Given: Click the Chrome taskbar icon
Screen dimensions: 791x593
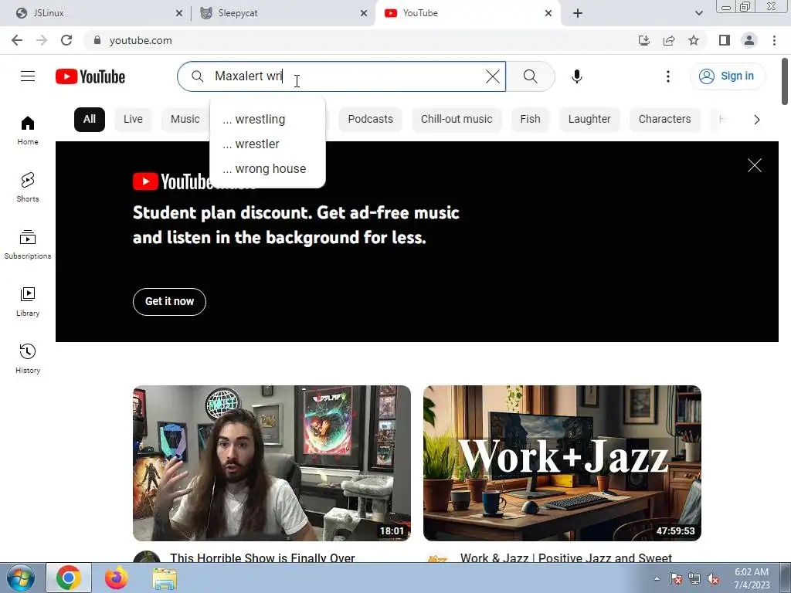Looking at the screenshot, I should (x=69, y=578).
